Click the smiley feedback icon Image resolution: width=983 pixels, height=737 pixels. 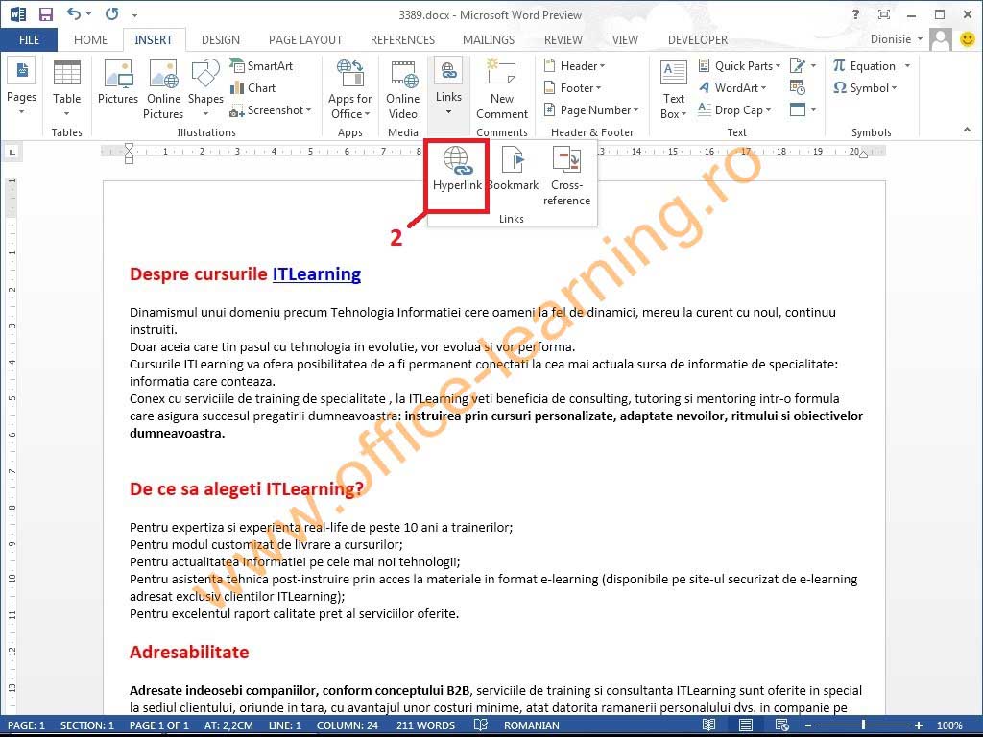click(x=968, y=39)
